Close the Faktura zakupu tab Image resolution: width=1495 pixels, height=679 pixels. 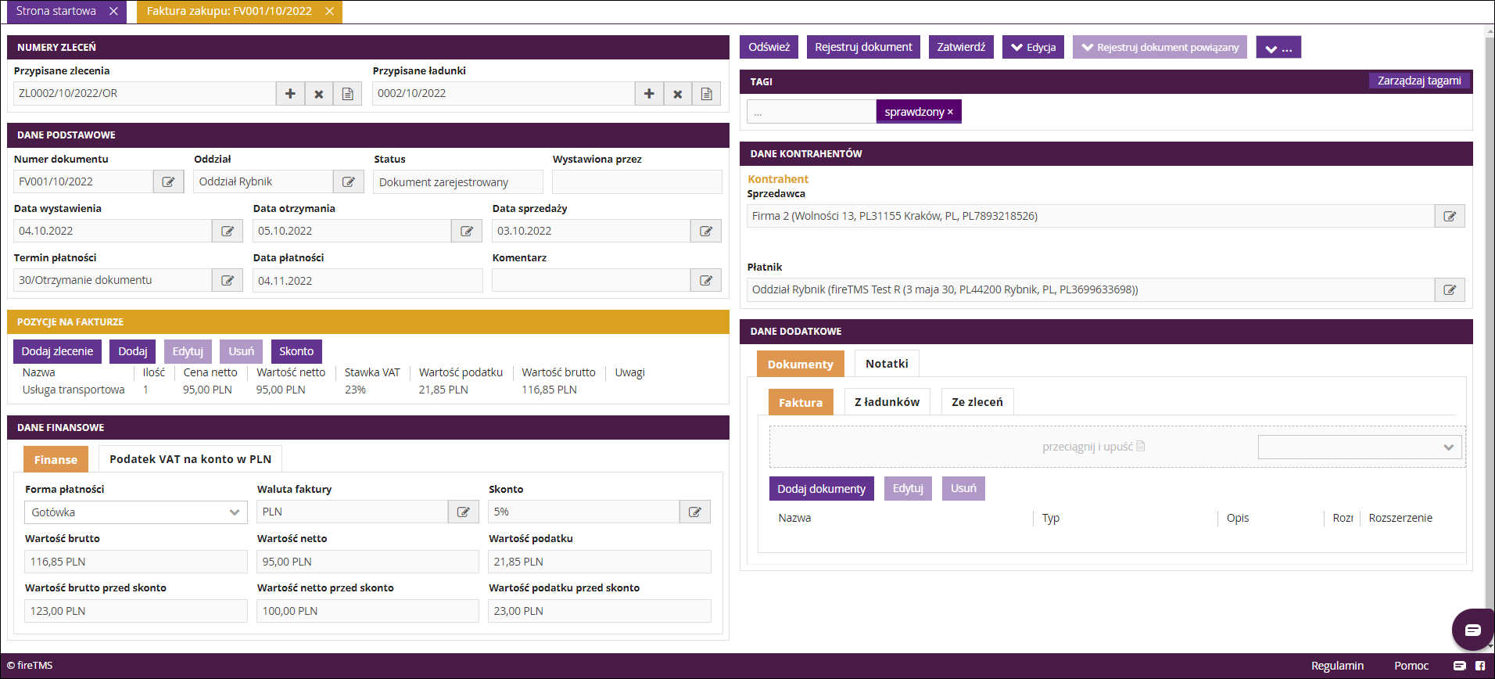click(x=329, y=11)
